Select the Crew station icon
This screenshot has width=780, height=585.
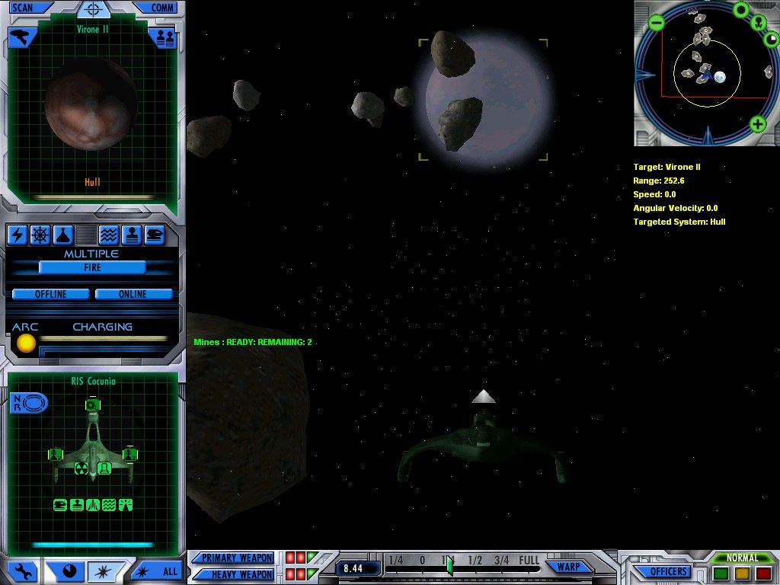click(131, 235)
